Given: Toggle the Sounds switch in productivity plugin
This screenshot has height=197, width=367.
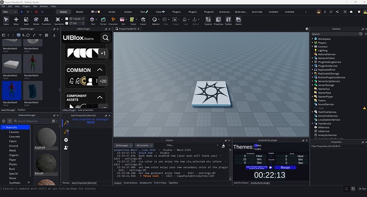Looking at the screenshot, I should click(271, 162).
